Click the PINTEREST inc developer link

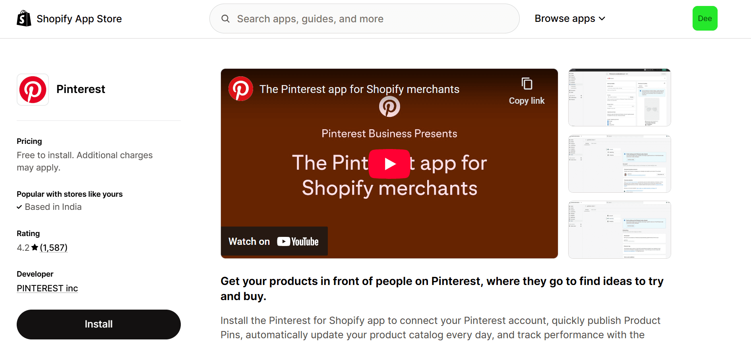tap(47, 288)
